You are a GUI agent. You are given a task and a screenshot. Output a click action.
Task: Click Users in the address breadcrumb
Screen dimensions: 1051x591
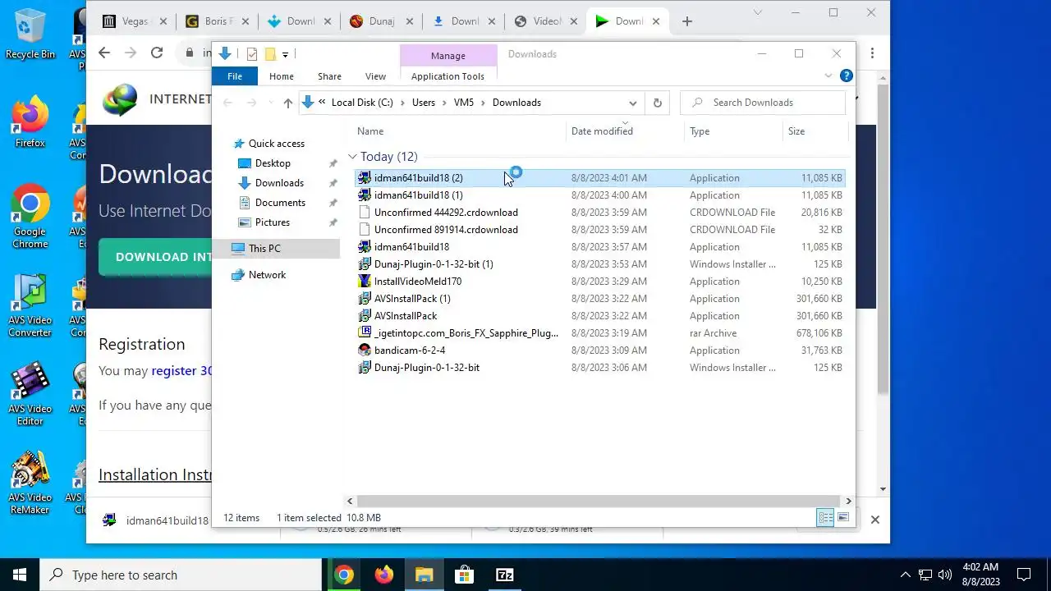tap(424, 103)
